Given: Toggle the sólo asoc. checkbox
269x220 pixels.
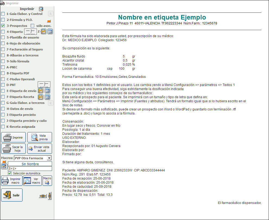Looking at the screenshot, I should click(33, 26).
